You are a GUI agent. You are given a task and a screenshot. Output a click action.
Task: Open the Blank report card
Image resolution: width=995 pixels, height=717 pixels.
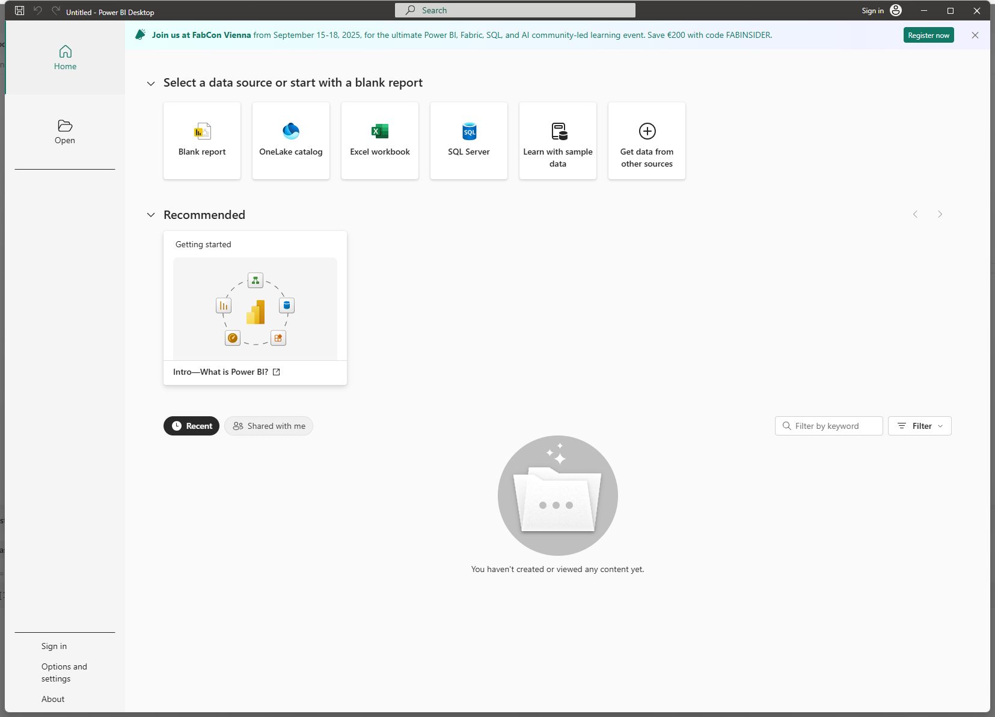(202, 141)
